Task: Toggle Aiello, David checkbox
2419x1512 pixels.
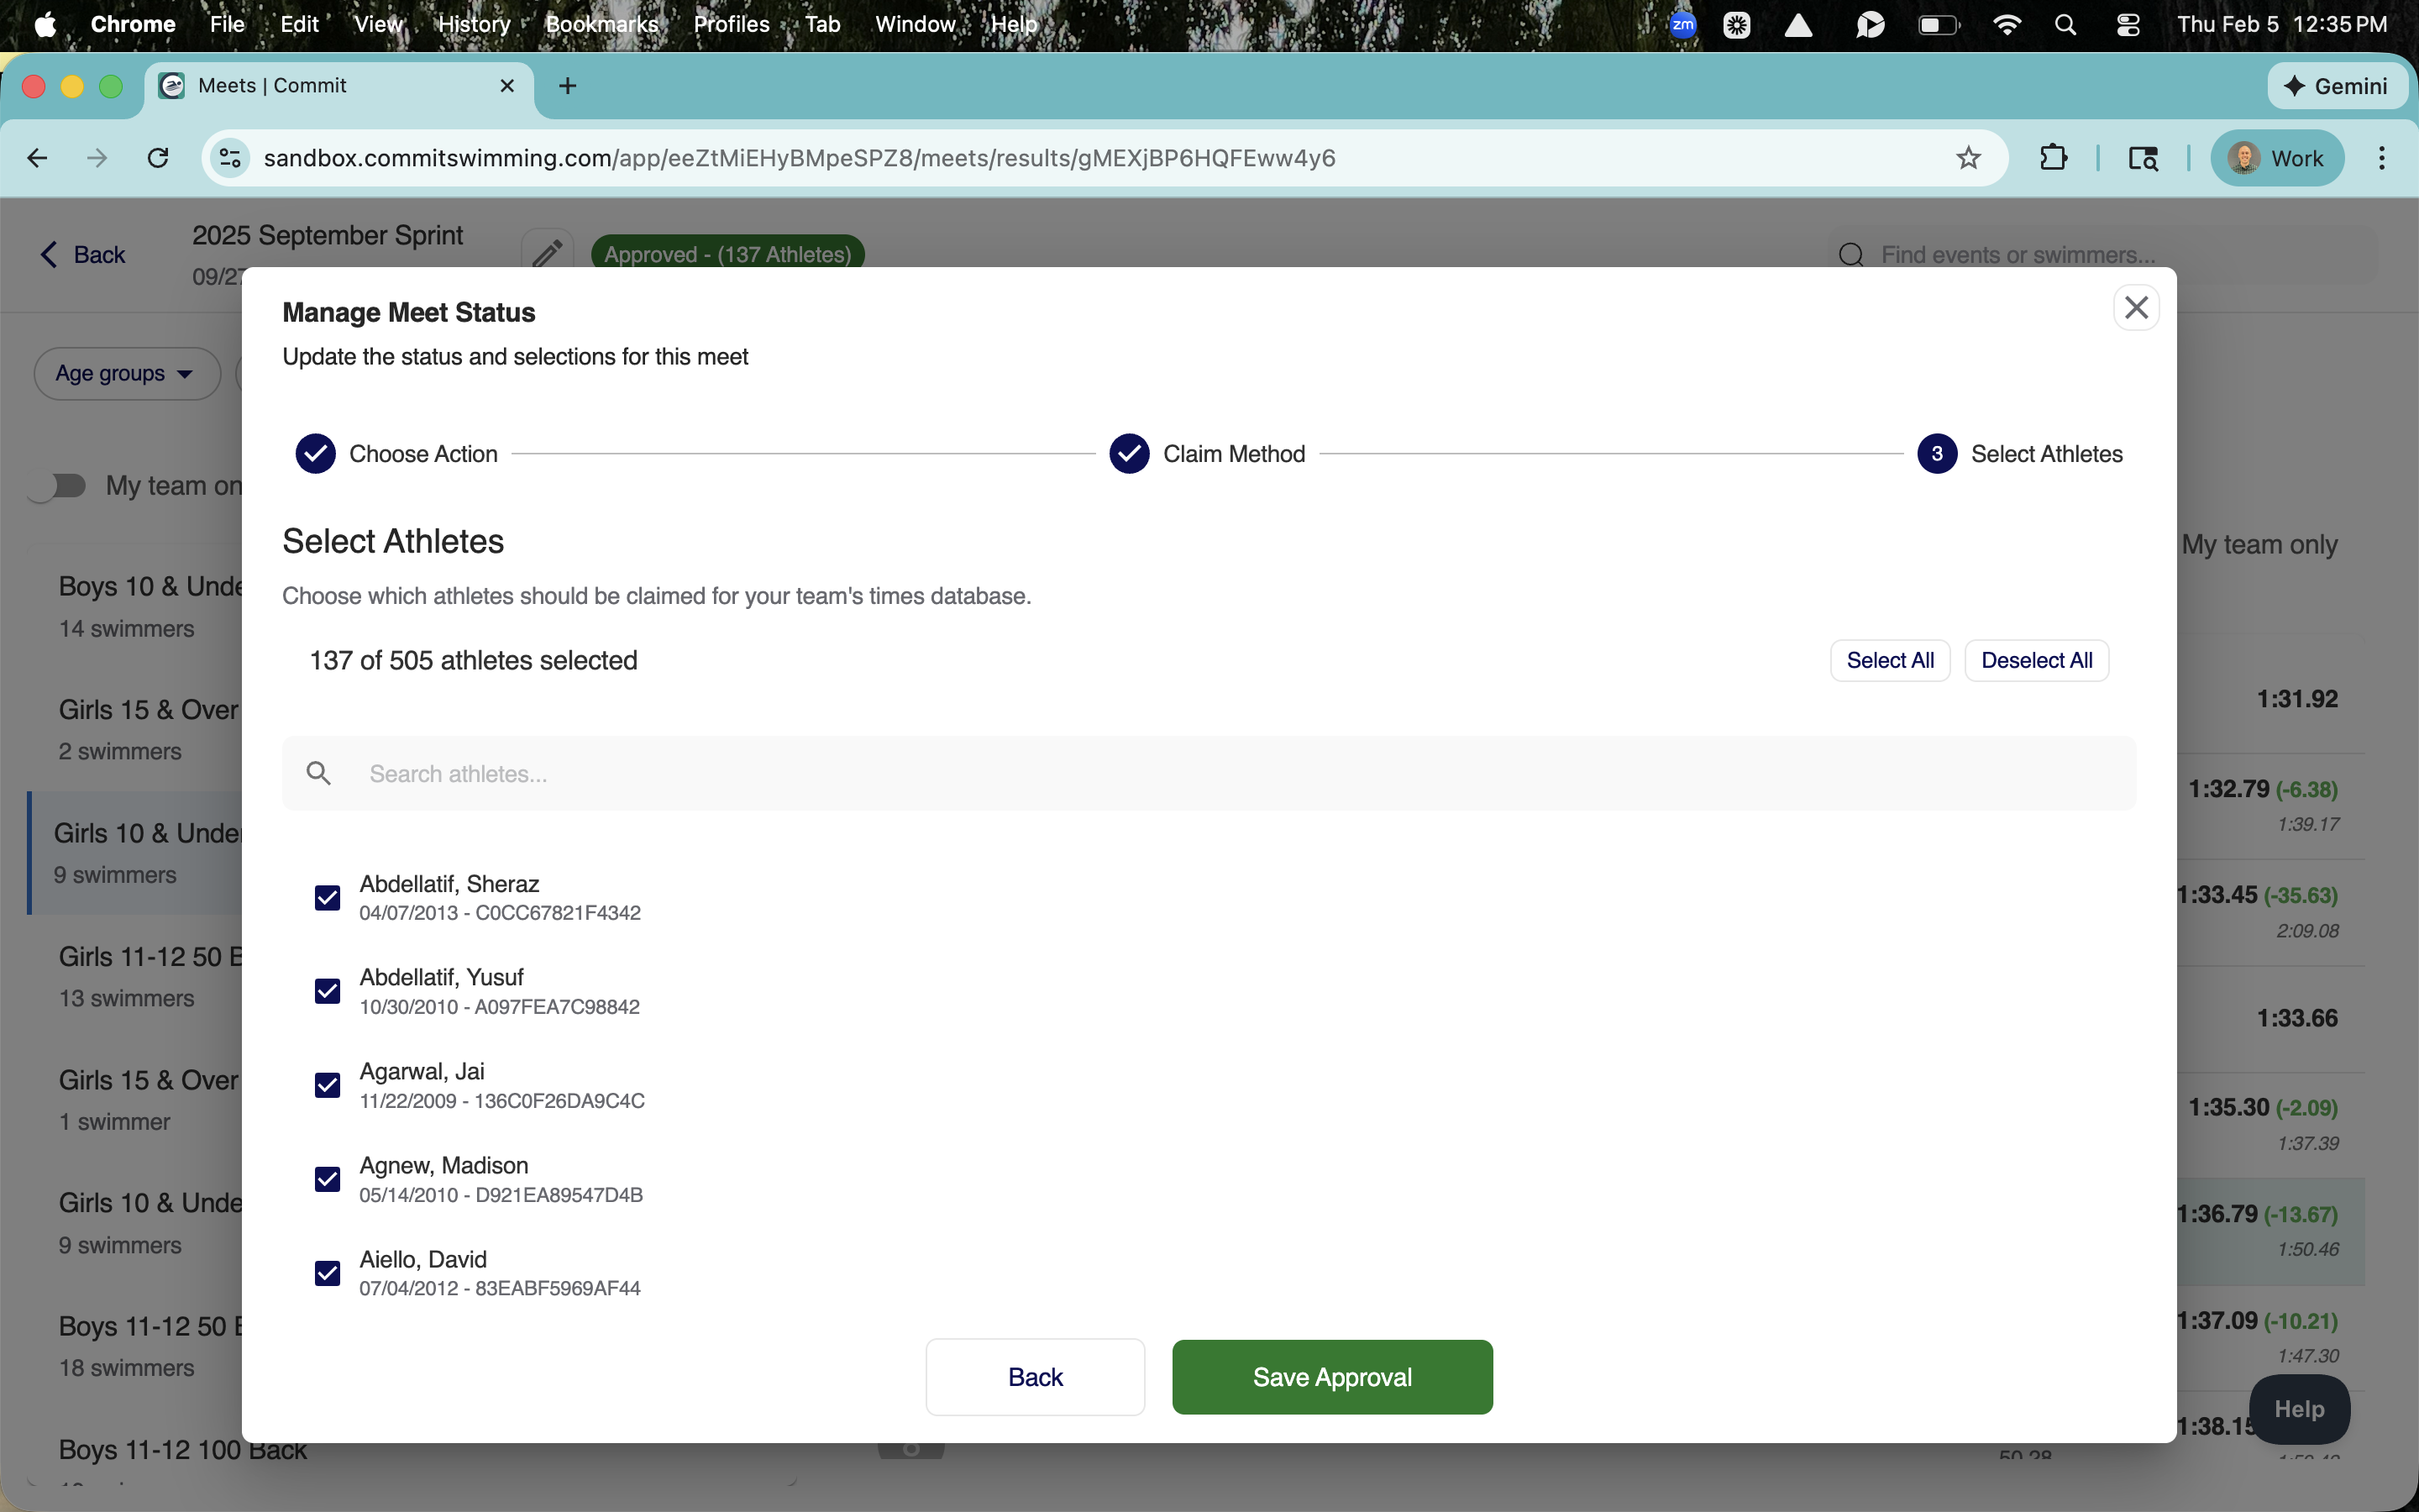Action: tap(327, 1273)
